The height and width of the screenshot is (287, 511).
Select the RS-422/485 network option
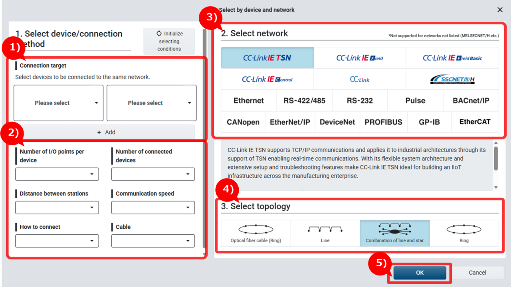click(305, 101)
